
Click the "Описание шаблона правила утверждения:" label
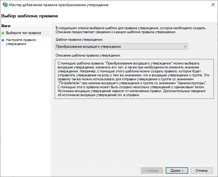coord(88,55)
